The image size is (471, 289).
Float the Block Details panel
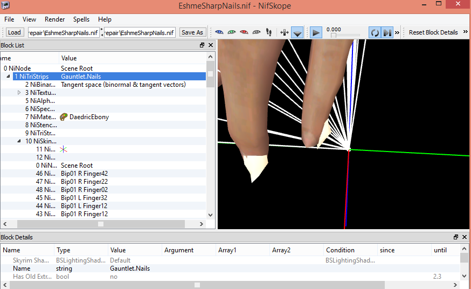(x=456, y=237)
